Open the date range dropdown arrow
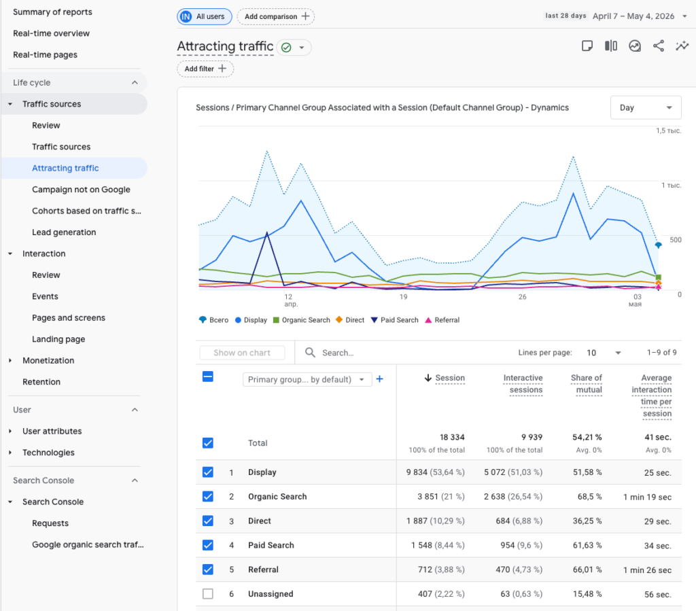The image size is (696, 611). point(684,16)
